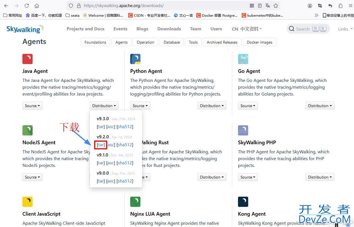Expand SkyWalking PHP Source dropdown
354x227 pixels.
(248, 177)
